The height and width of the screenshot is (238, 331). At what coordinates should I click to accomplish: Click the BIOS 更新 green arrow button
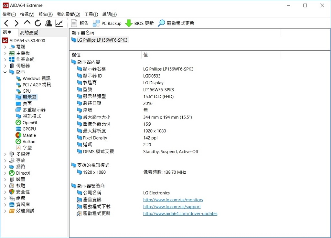pos(139,23)
